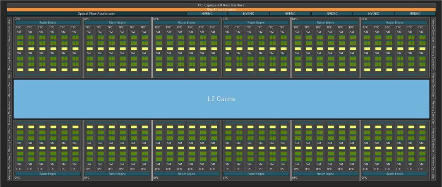Select Raster Engine in top-left GPC
This screenshot has height=187, width=442.
[48, 23]
